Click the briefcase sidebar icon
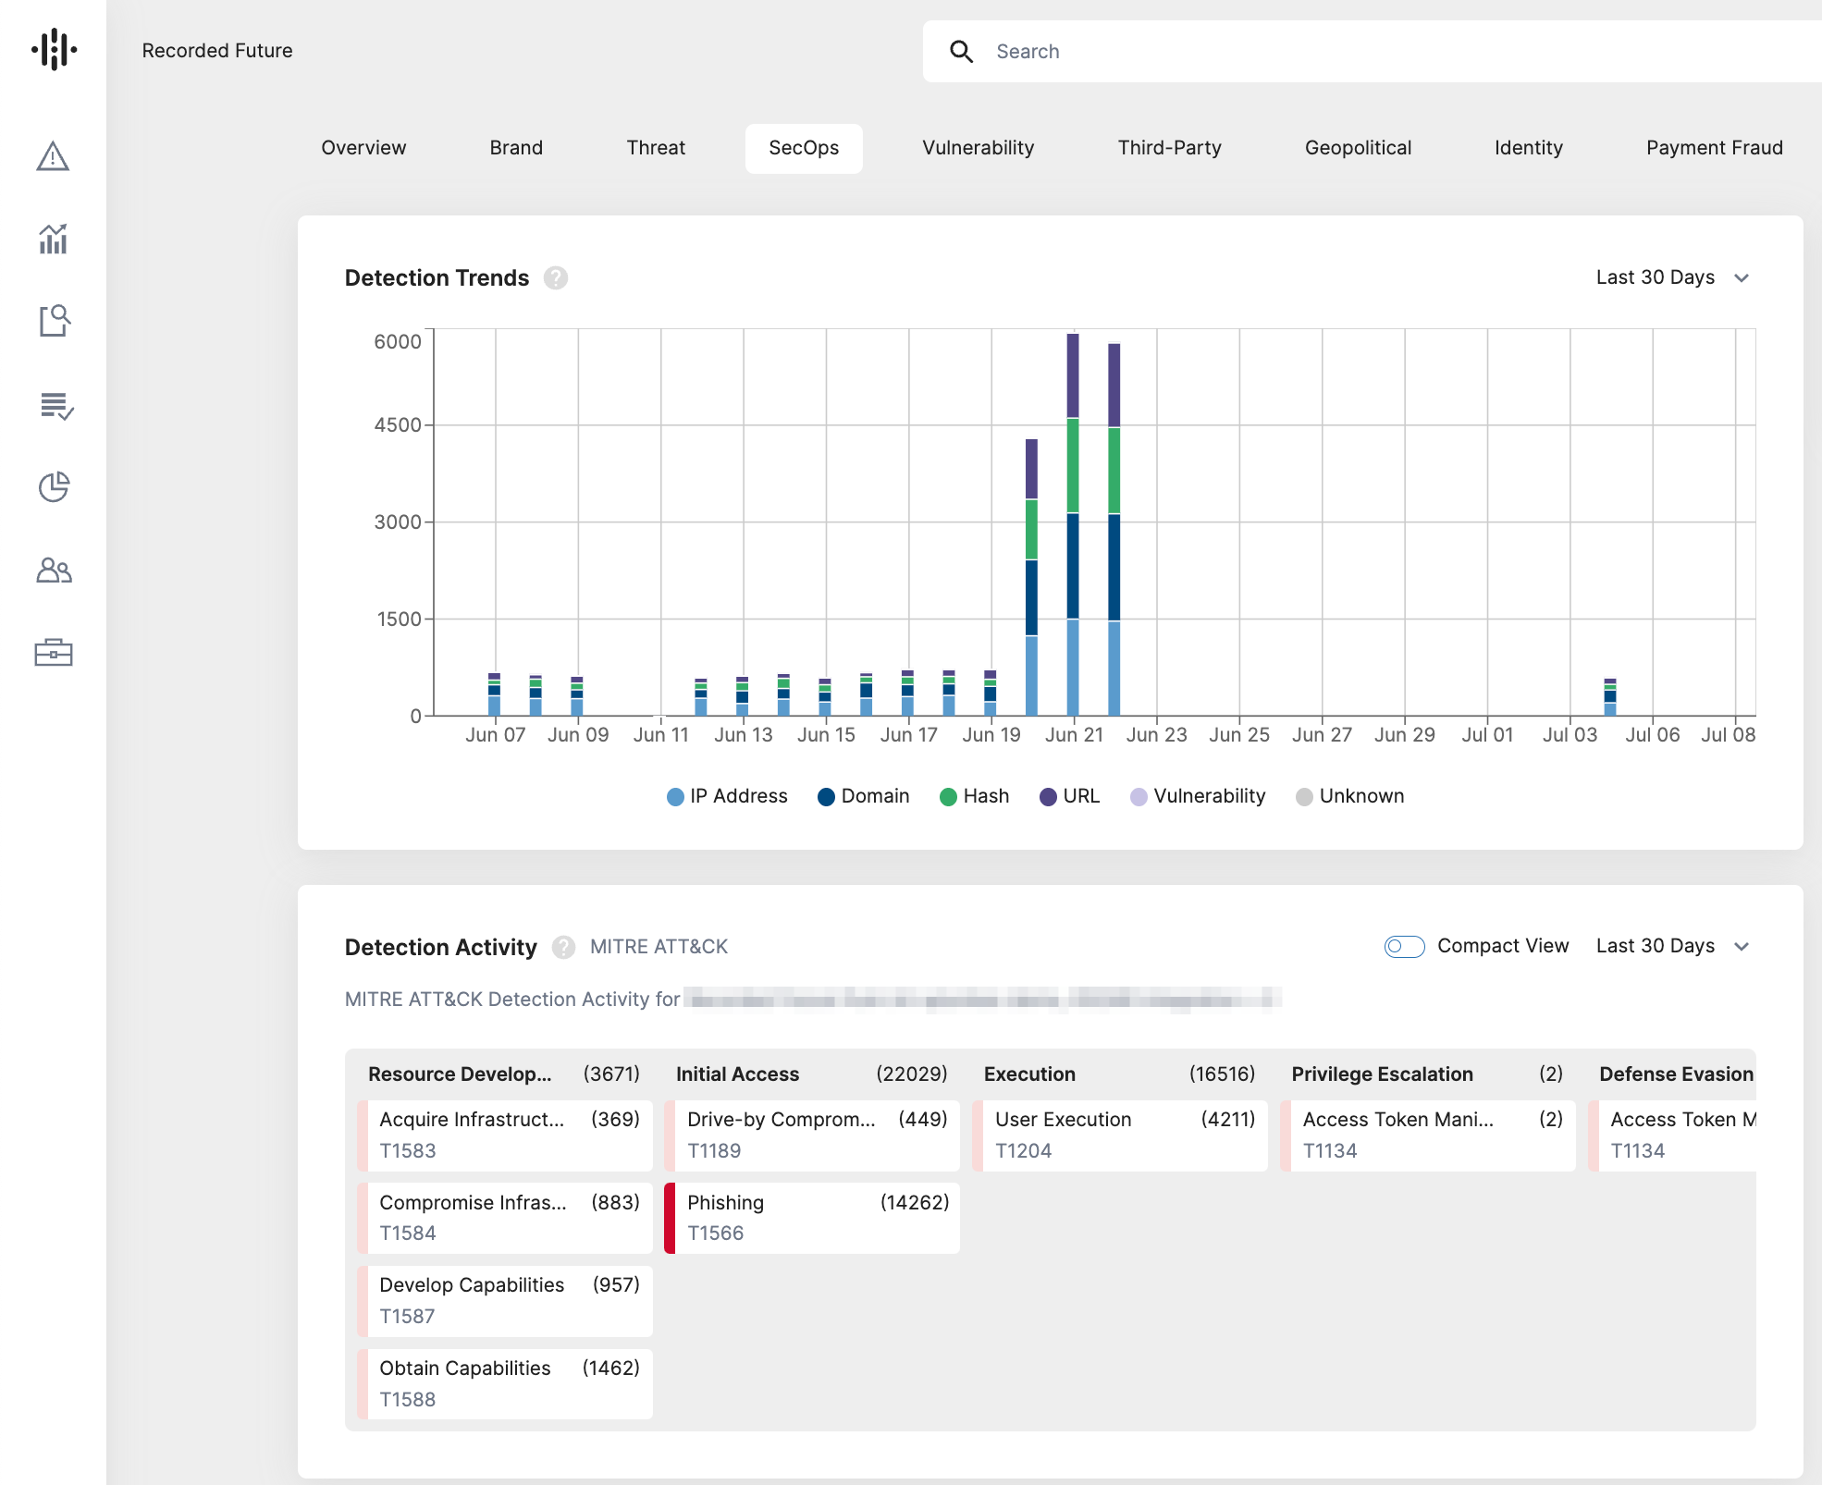 pyautogui.click(x=54, y=652)
